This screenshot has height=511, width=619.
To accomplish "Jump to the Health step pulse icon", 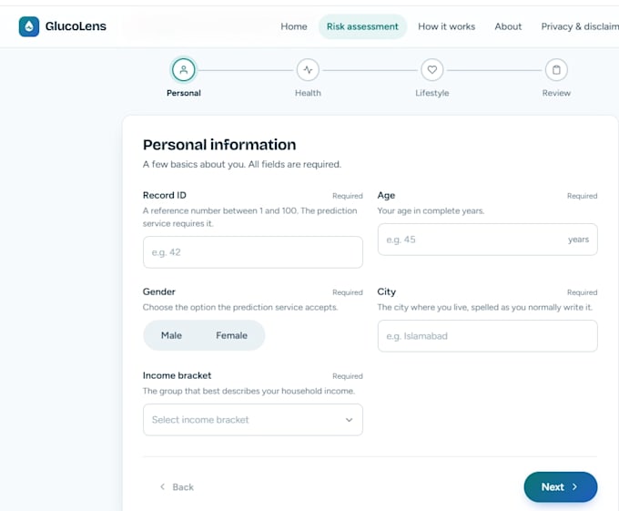I will [308, 70].
